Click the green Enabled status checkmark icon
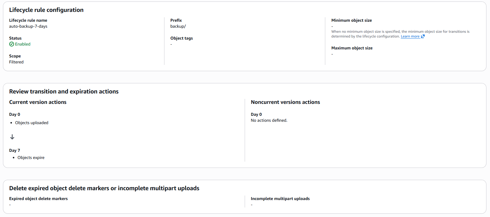 [12, 44]
